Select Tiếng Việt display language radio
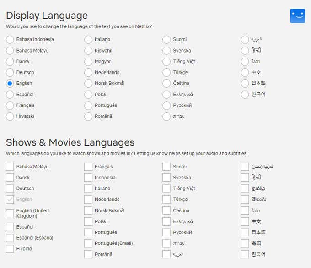Viewport: 311px width, 268px height. point(166,61)
